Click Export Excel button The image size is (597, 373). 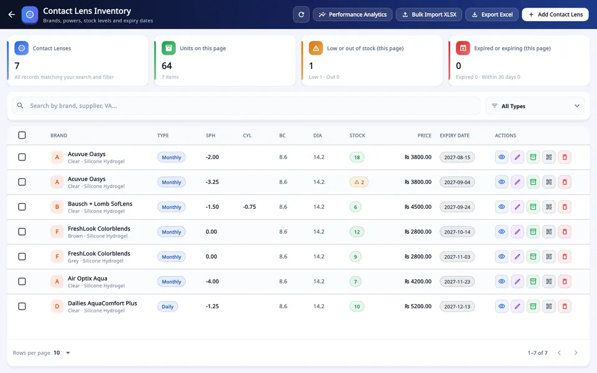[x=491, y=14]
